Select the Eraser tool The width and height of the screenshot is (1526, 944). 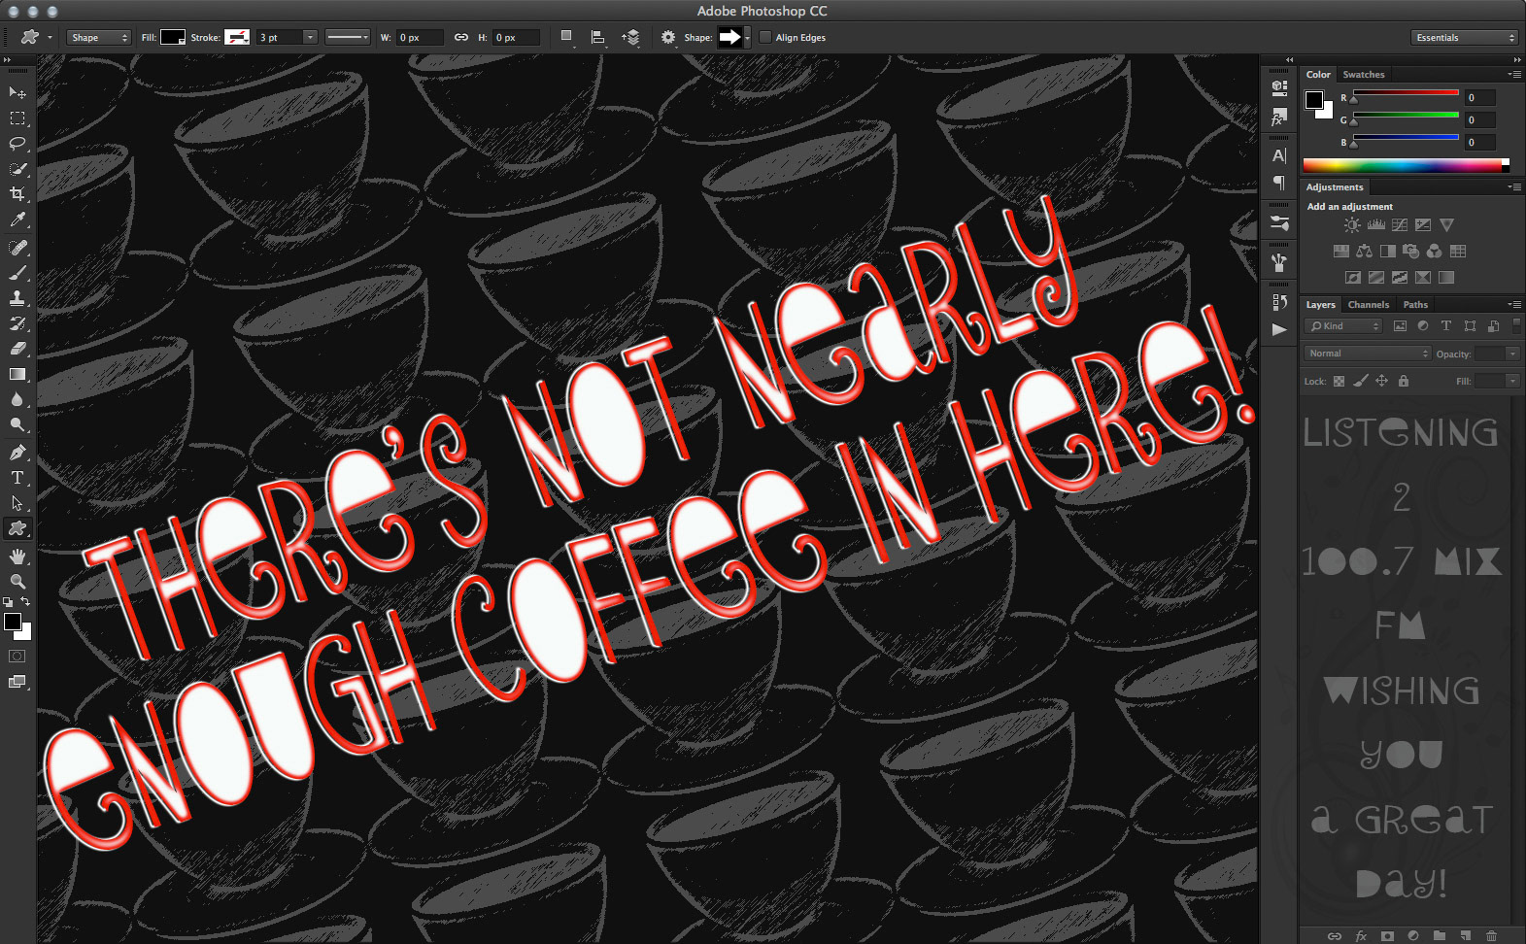pyautogui.click(x=17, y=349)
